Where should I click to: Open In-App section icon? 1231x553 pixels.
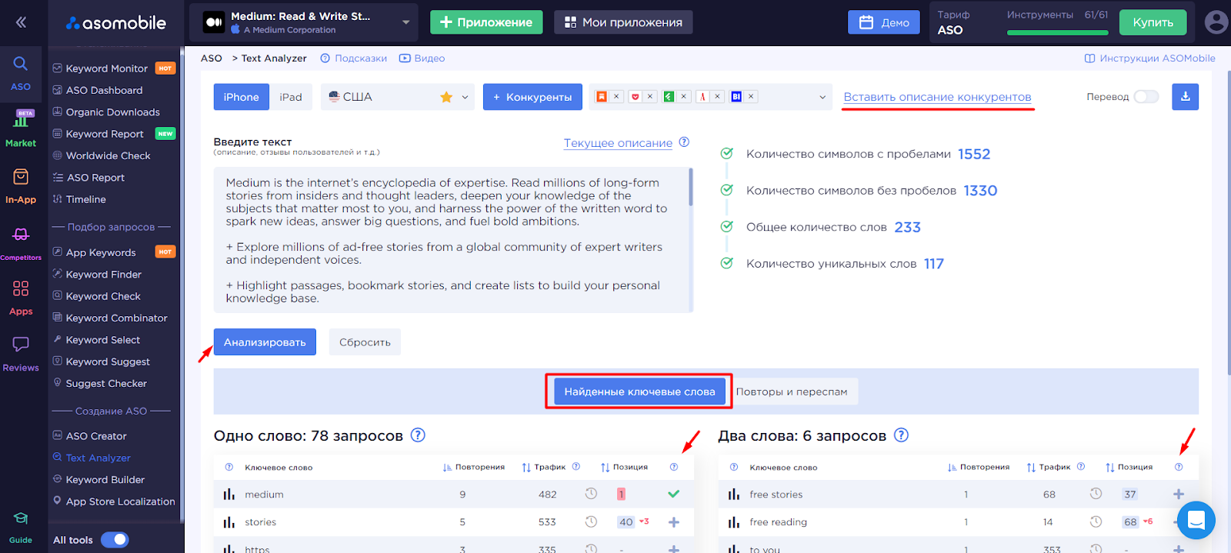[21, 177]
